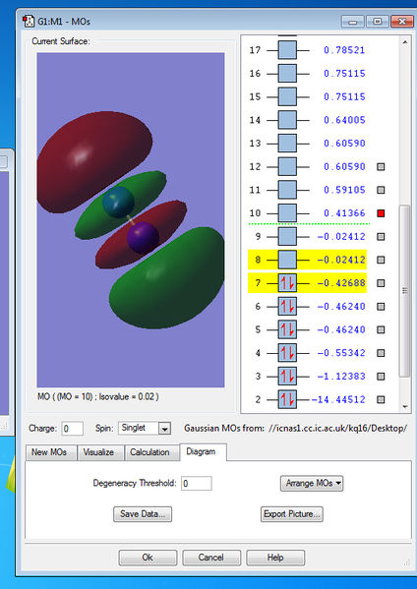This screenshot has height=589, width=417.
Task: Click the Cancel button
Action: (x=211, y=558)
